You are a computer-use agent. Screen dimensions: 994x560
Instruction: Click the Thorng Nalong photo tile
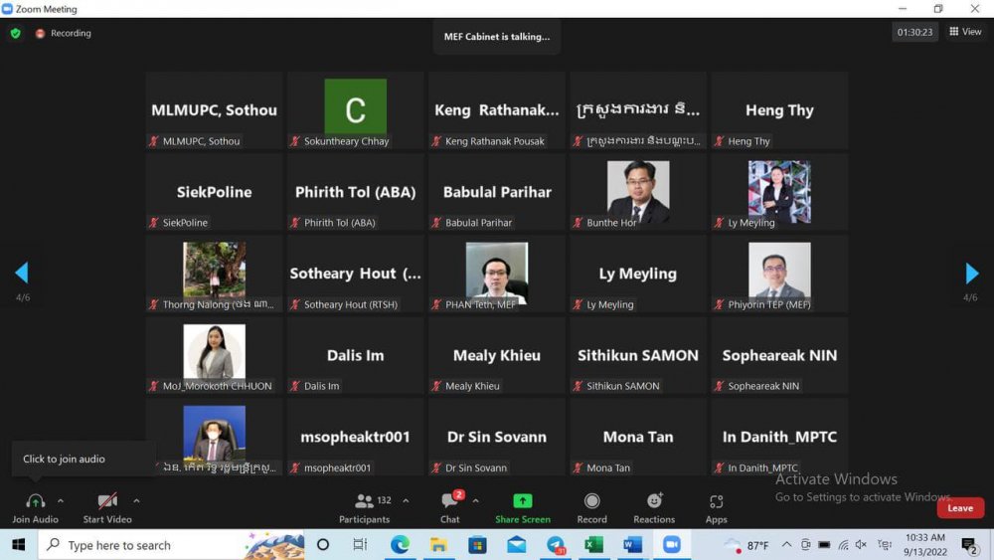[x=215, y=274]
